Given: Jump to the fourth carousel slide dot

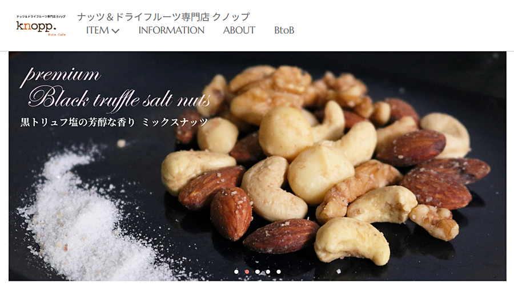Looking at the screenshot, I should tap(268, 272).
